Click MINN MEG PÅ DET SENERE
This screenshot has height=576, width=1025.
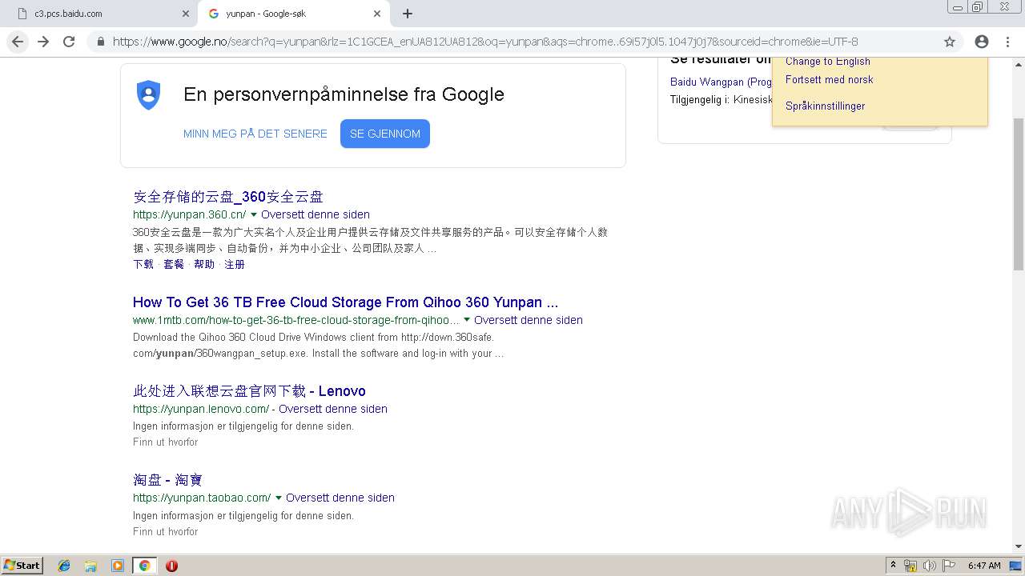pos(255,134)
